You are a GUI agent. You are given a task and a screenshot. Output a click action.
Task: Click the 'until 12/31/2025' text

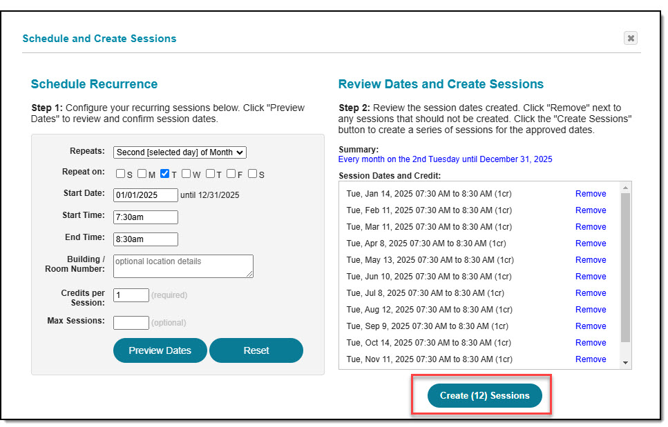(x=209, y=195)
